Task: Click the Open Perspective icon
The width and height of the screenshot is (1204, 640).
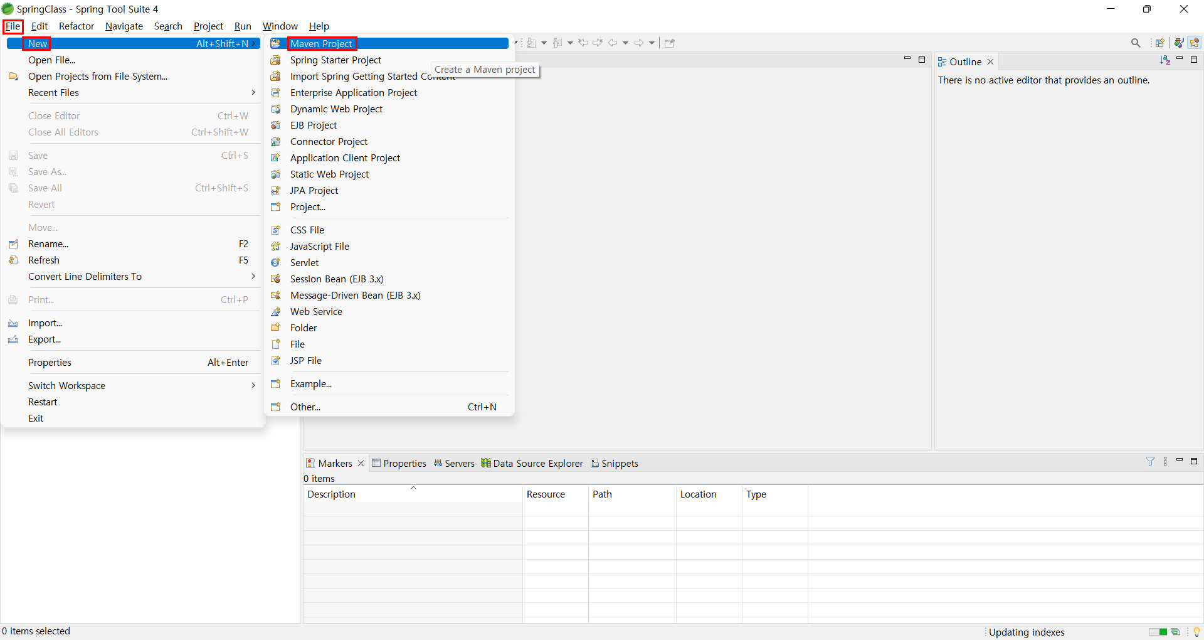Action: [1160, 43]
